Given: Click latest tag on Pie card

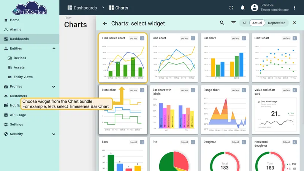Looking at the screenshot, I should tap(185, 142).
